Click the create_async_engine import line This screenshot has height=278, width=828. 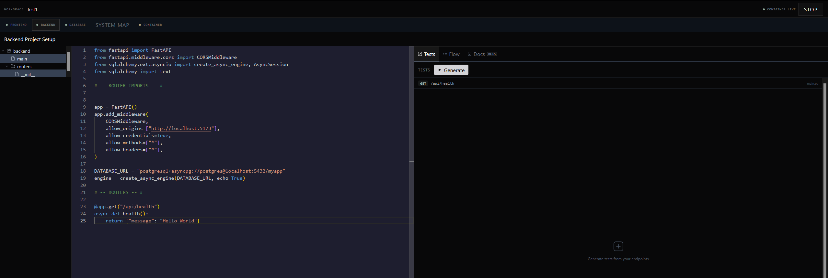(x=191, y=64)
